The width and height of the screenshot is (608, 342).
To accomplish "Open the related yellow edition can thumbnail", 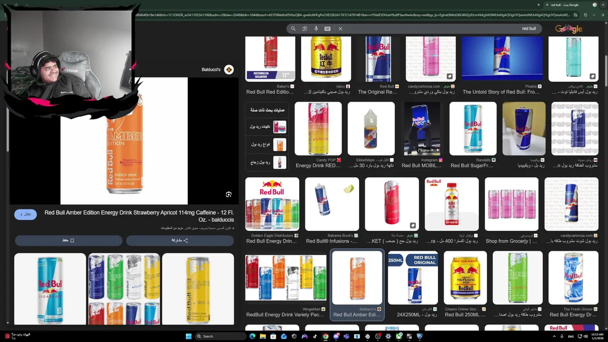I will [198, 289].
